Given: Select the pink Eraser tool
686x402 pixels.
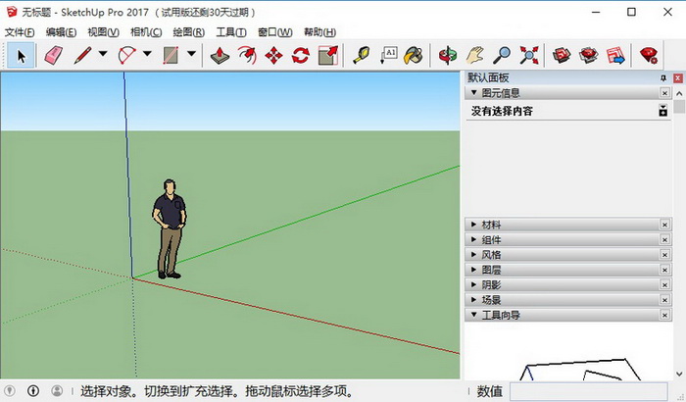Looking at the screenshot, I should point(53,56).
